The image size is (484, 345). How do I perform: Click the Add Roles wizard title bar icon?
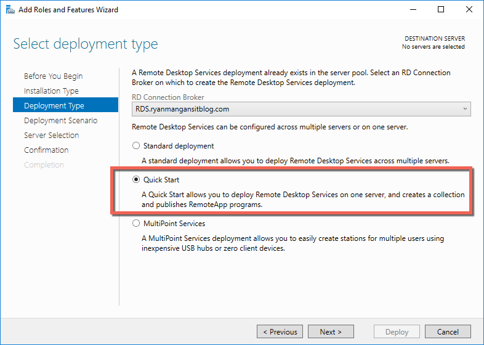tap(10, 10)
